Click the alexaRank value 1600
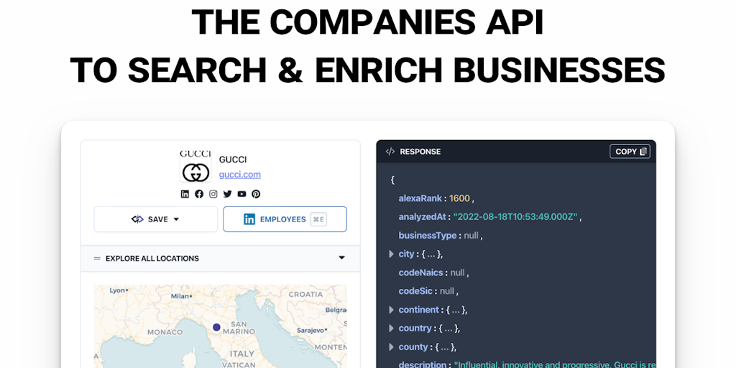Screen dimensions: 736x368 pyautogui.click(x=459, y=198)
